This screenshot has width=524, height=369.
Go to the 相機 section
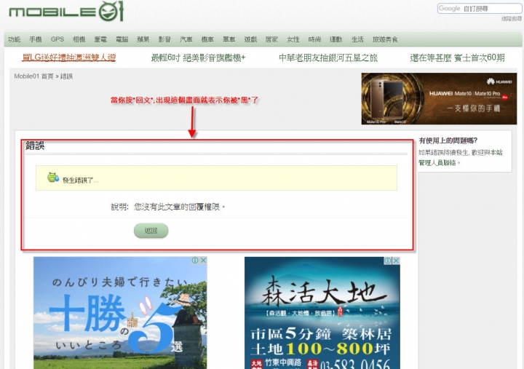point(79,39)
